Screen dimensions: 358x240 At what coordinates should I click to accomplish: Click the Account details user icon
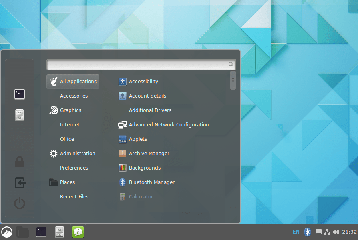pyautogui.click(x=123, y=96)
